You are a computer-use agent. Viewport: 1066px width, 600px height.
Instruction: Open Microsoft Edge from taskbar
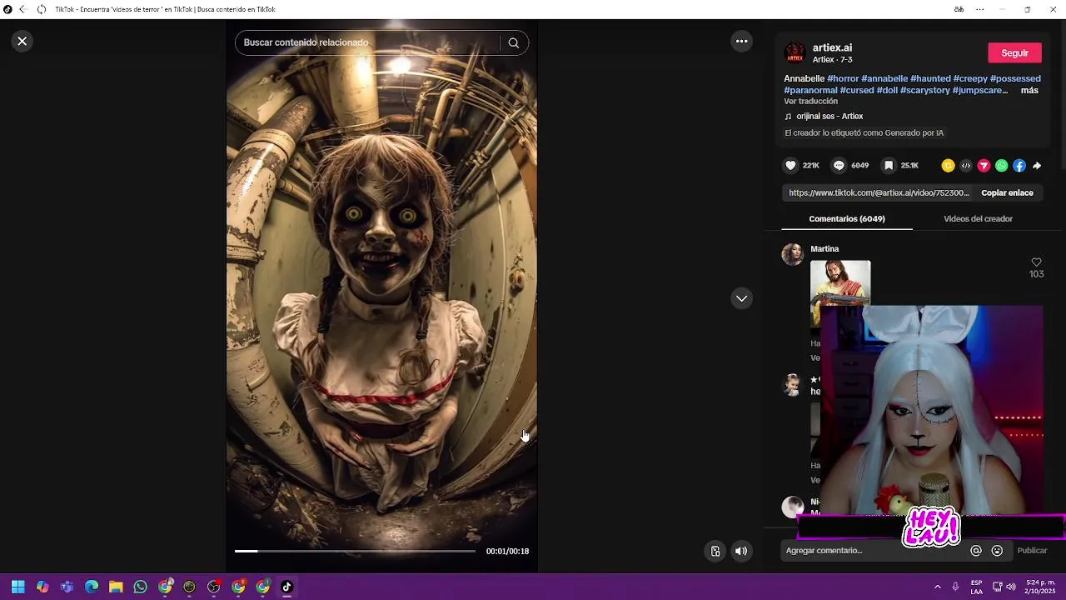[x=92, y=587]
